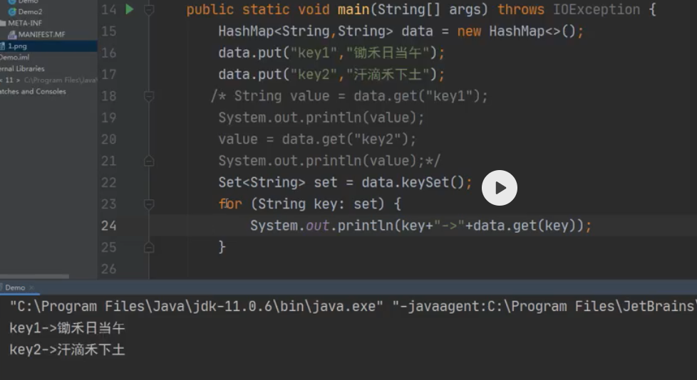697x380 pixels.
Task: Click line number 22 in gutter
Action: tap(108, 182)
